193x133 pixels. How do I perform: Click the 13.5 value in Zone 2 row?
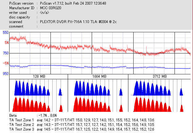(x=151, y=125)
